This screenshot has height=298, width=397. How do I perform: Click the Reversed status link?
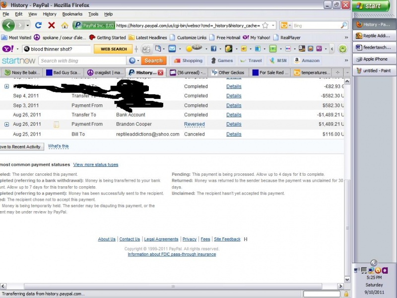pyautogui.click(x=194, y=124)
